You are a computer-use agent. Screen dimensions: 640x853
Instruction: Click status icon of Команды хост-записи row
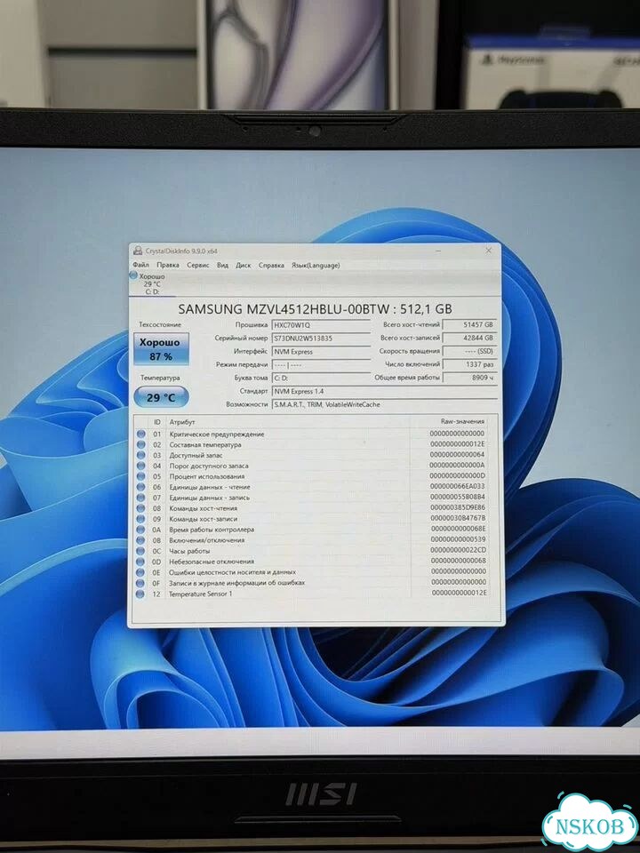tap(141, 519)
